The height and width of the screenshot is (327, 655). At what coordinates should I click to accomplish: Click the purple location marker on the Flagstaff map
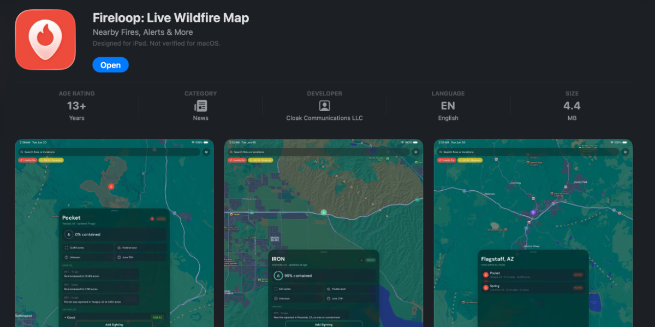click(x=533, y=212)
